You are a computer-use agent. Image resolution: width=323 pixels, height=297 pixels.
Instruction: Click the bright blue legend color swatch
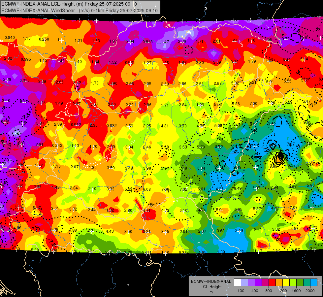point(314,282)
